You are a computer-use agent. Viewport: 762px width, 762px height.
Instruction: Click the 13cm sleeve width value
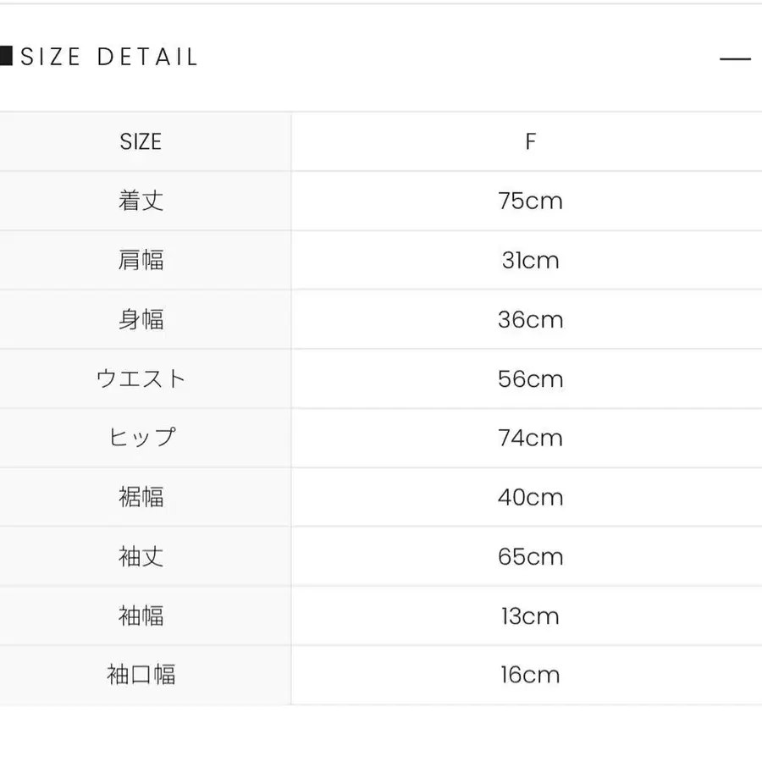tap(530, 616)
